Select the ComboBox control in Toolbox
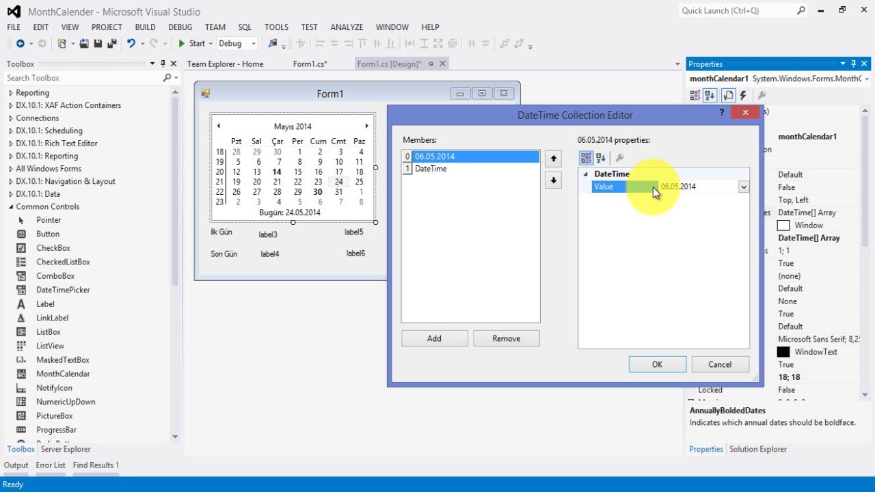 pos(55,276)
